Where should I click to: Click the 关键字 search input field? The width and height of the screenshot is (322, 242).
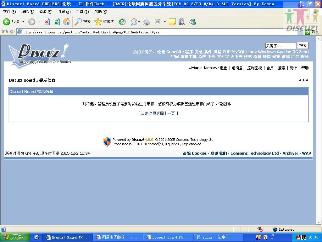coord(280,46)
